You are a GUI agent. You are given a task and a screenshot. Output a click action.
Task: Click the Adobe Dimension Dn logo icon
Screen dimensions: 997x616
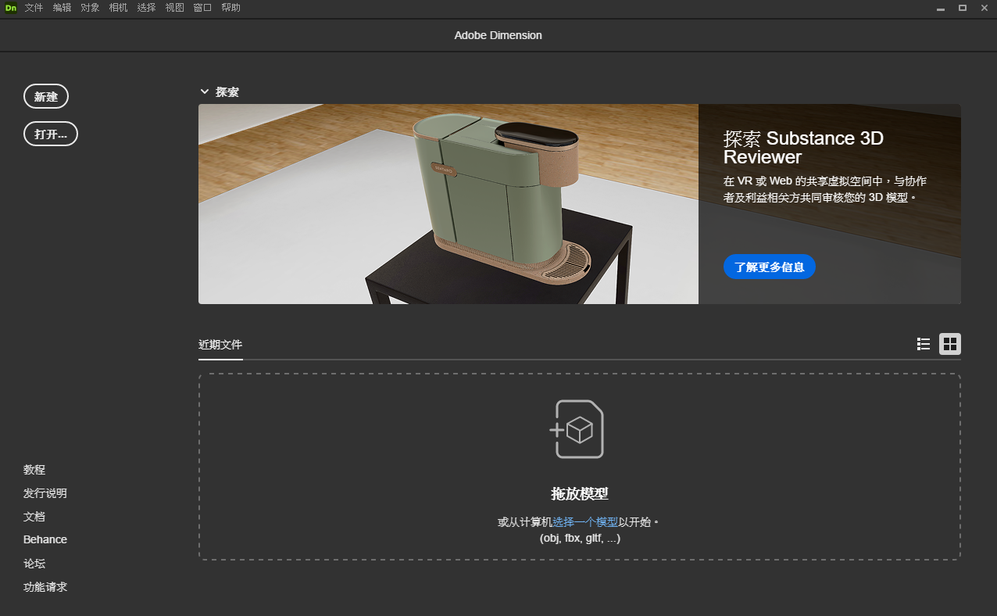tap(11, 8)
